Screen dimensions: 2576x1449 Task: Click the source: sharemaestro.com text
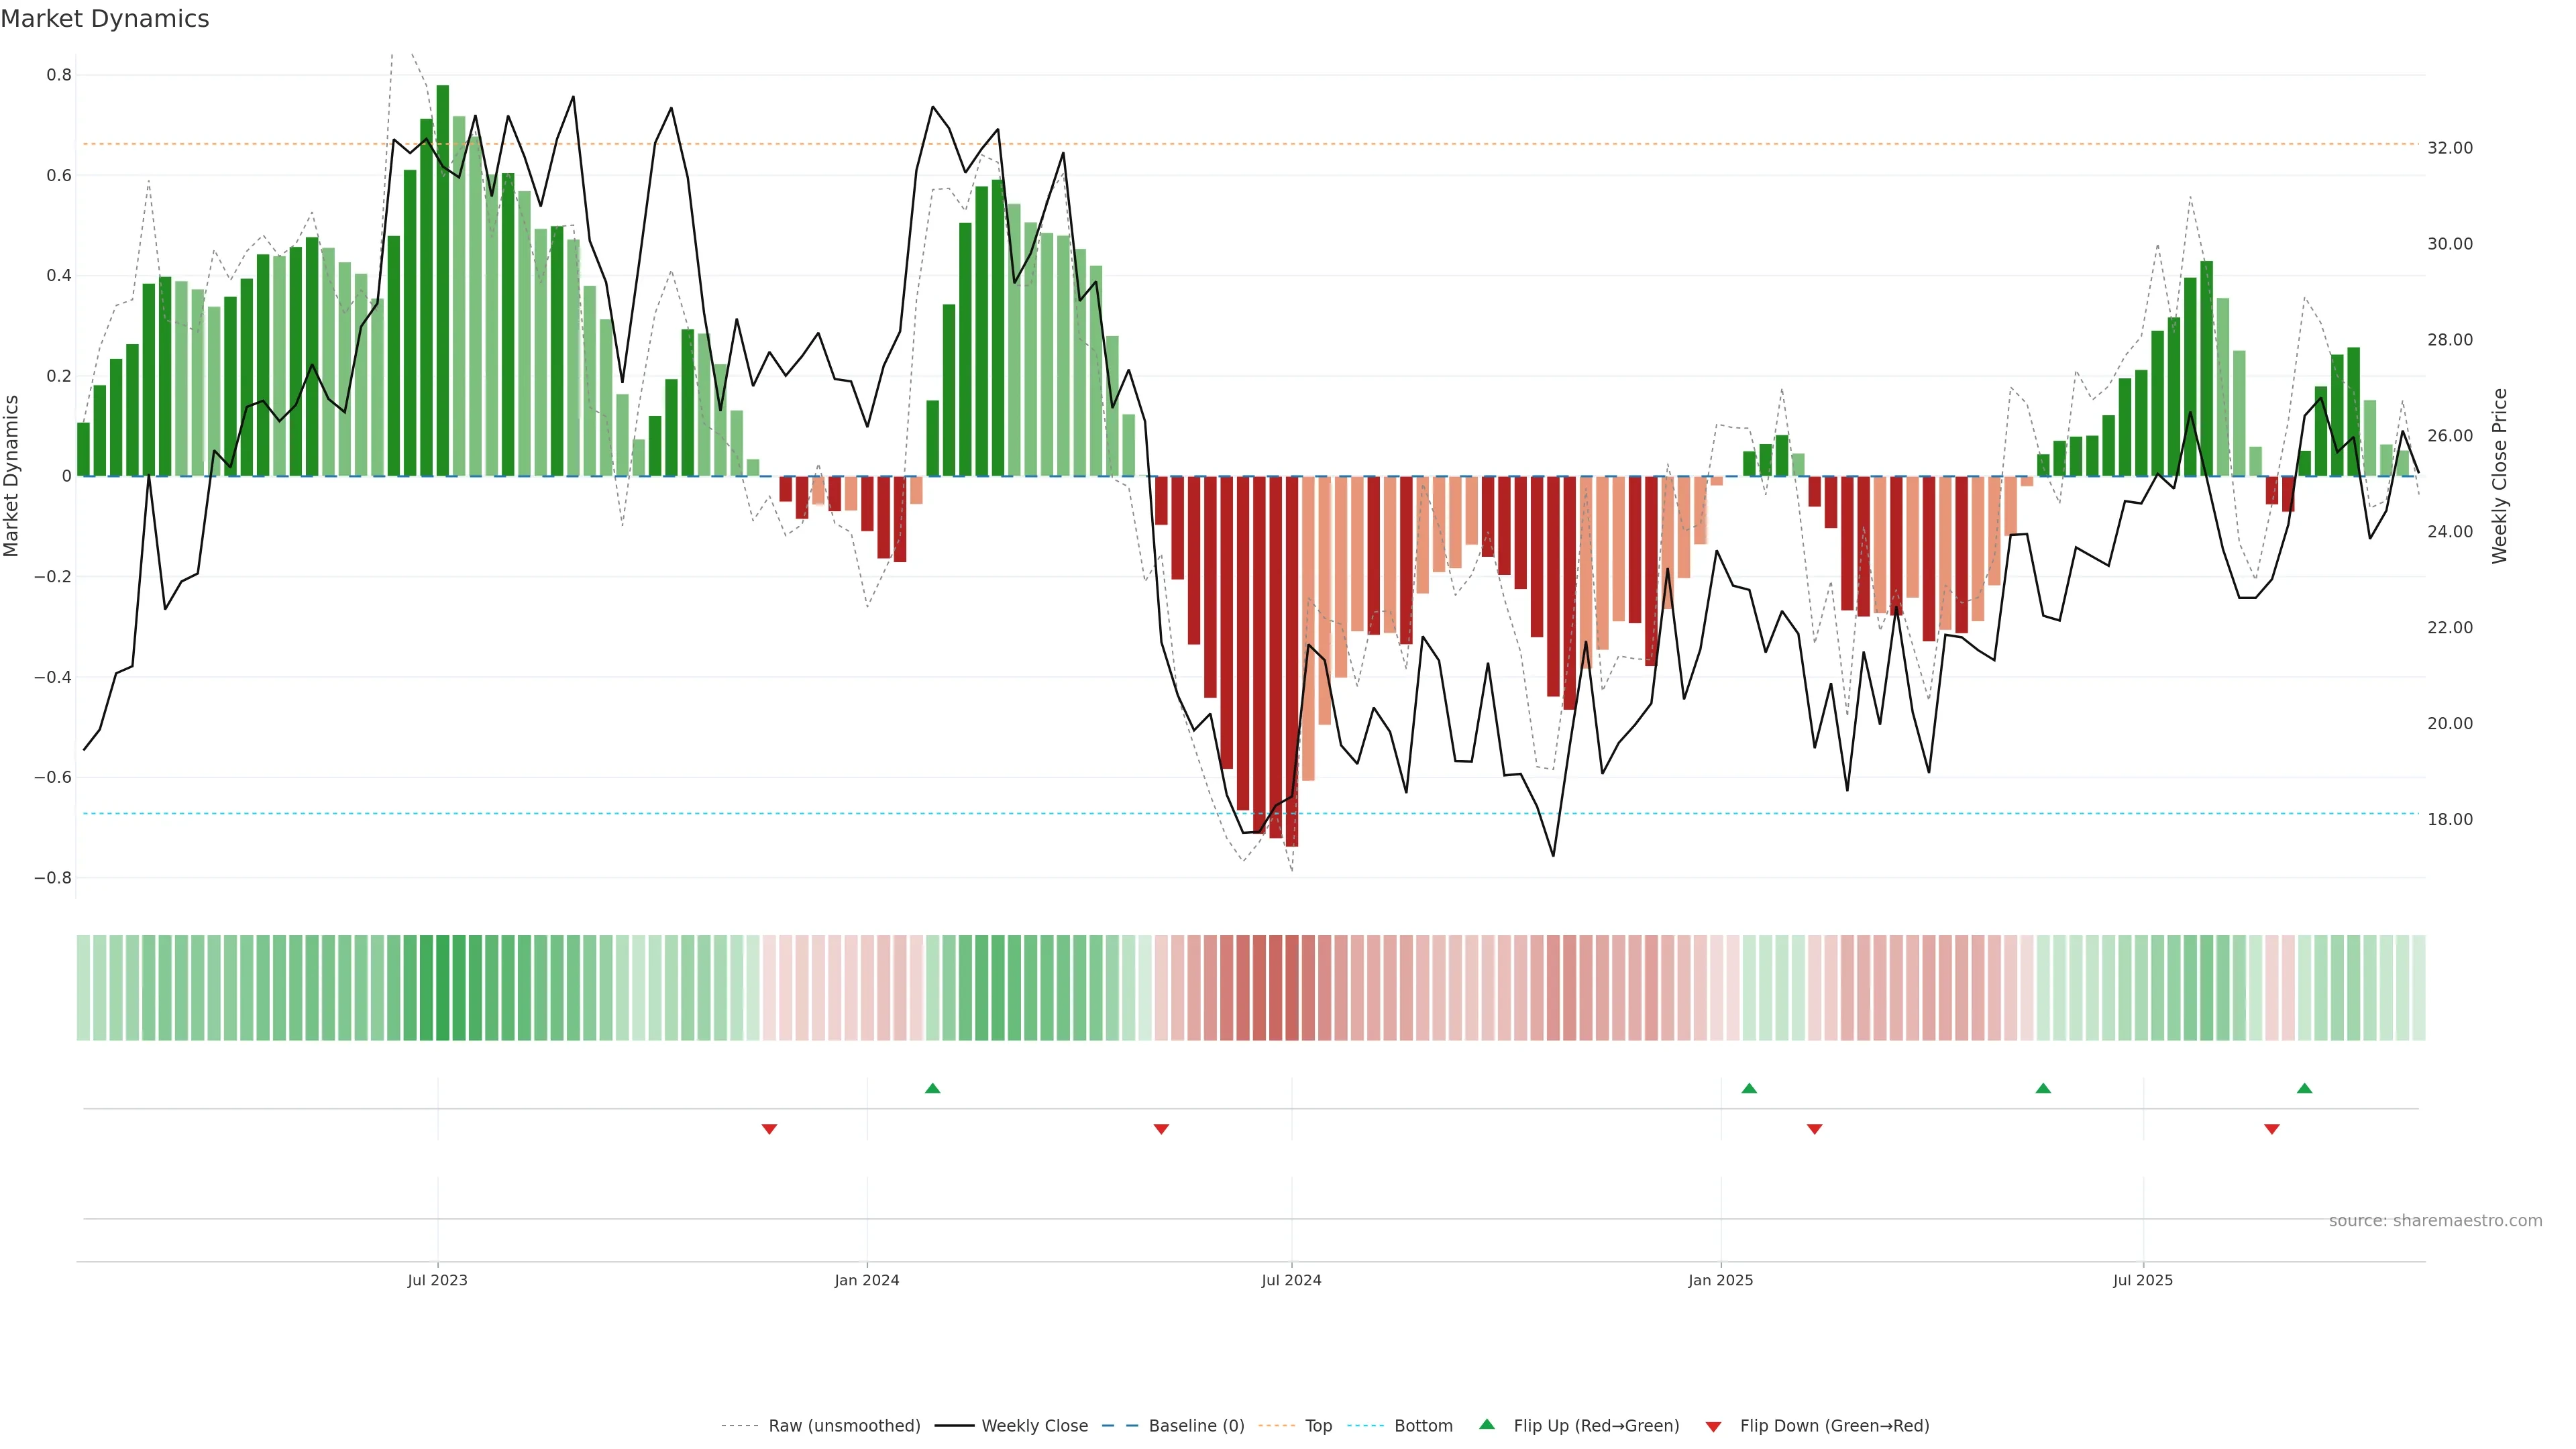[2435, 1221]
